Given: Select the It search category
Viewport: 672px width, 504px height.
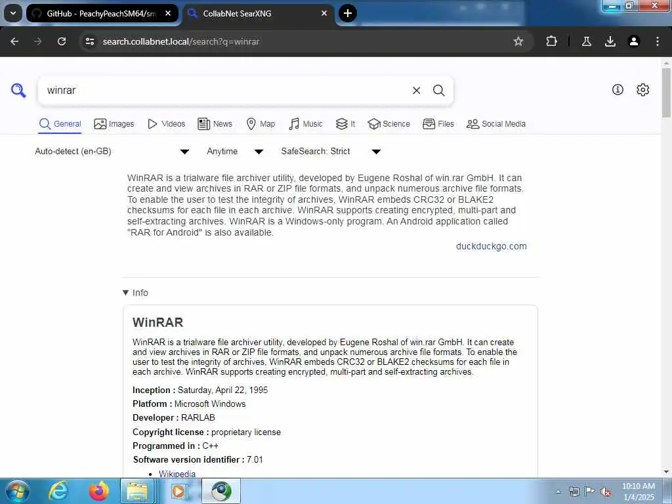Looking at the screenshot, I should [x=345, y=124].
